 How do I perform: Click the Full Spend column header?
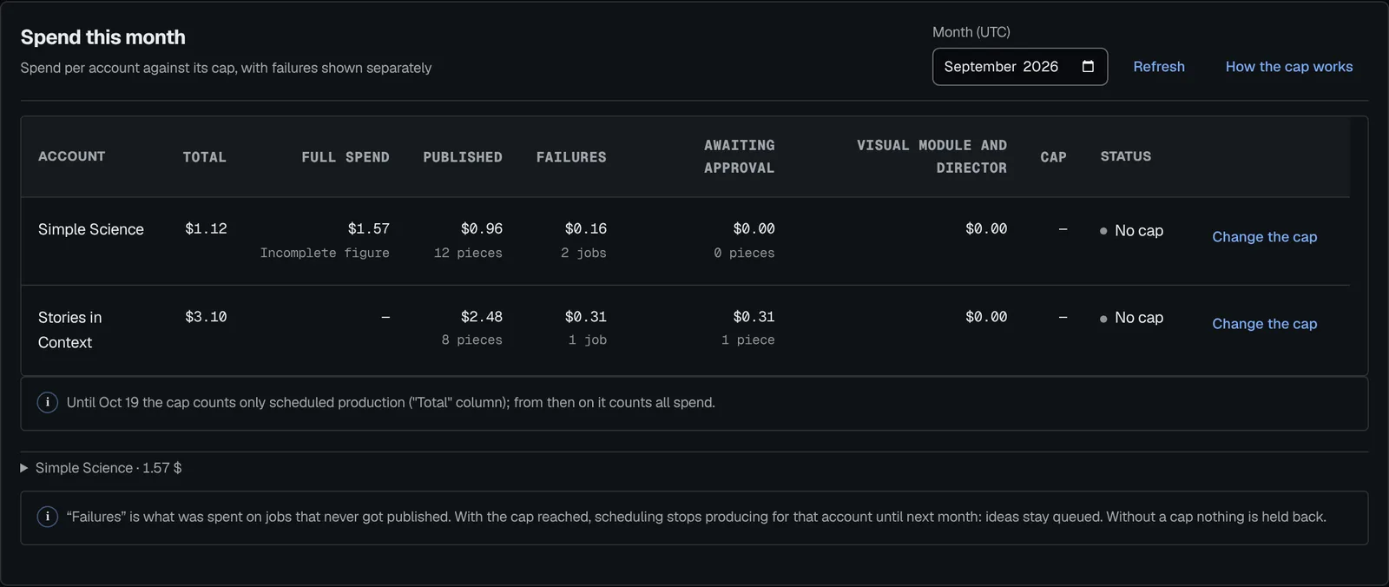(x=346, y=157)
